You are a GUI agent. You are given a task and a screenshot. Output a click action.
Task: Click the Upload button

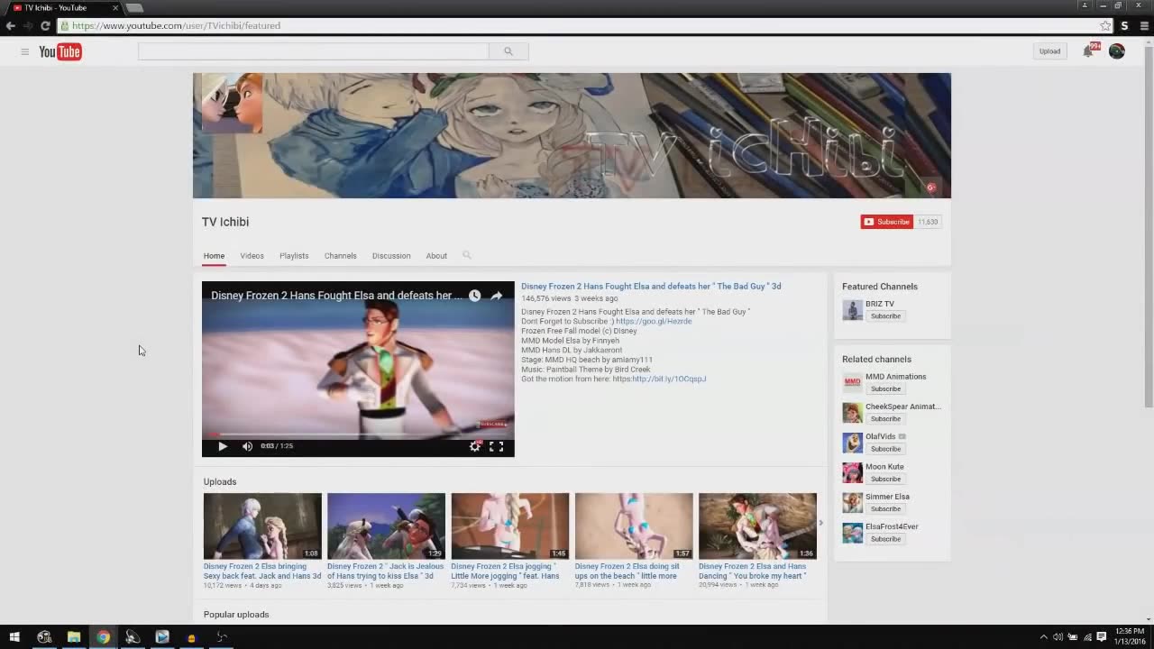coord(1049,51)
